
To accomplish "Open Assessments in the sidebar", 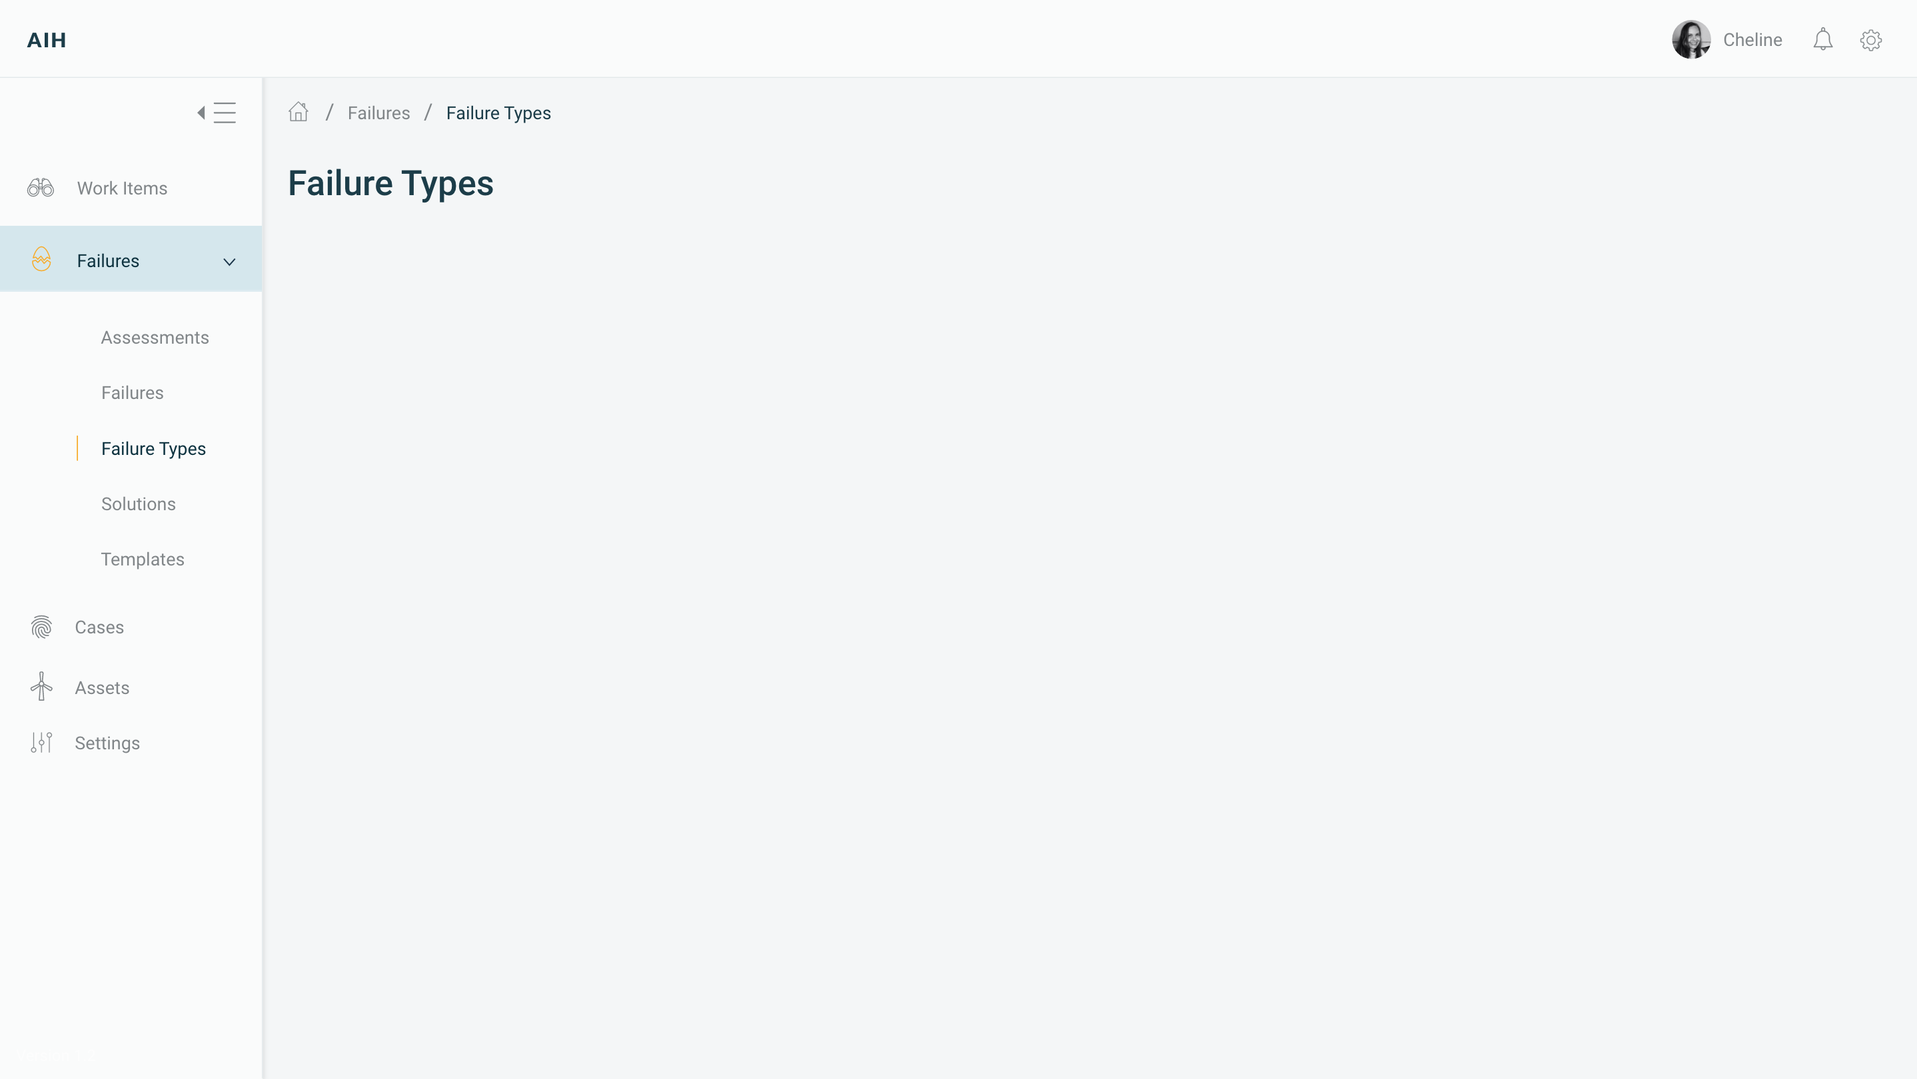I will point(155,338).
